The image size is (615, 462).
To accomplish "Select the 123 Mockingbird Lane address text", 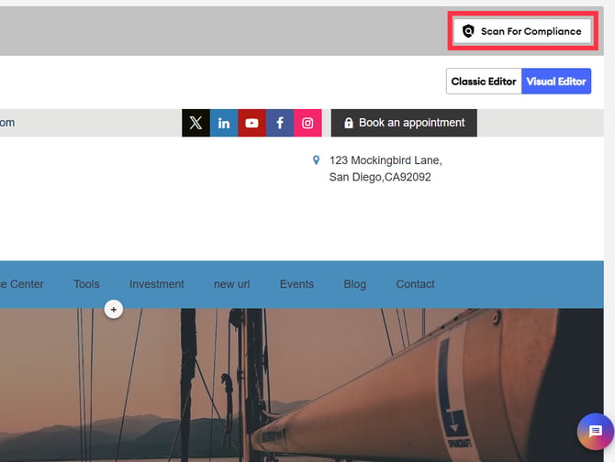I will pos(386,169).
